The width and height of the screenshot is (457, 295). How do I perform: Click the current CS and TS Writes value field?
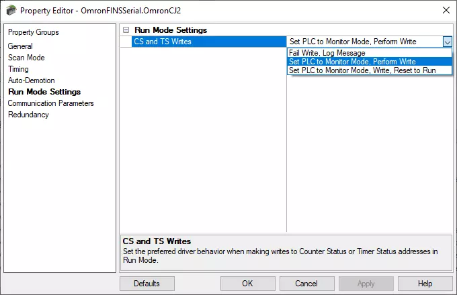[x=364, y=42]
